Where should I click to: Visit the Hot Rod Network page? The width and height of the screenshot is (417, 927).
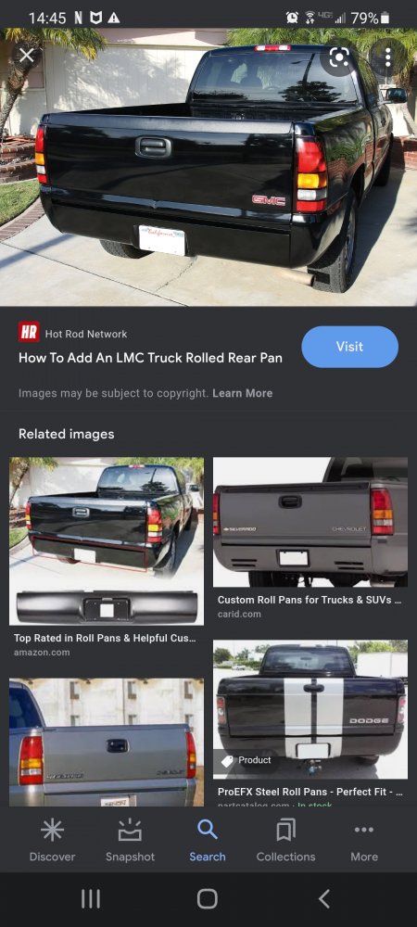pyautogui.click(x=349, y=347)
